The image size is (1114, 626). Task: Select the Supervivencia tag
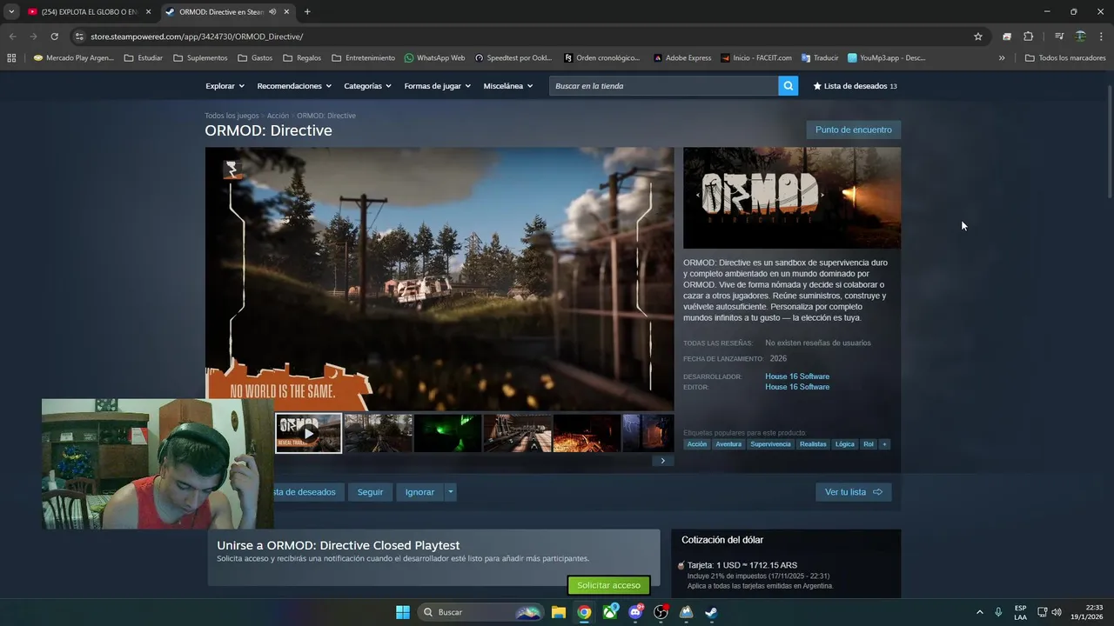[x=770, y=444]
